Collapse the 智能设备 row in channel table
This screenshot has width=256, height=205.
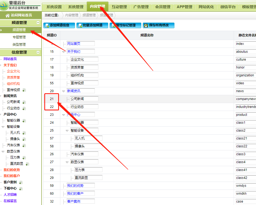click(x=67, y=131)
